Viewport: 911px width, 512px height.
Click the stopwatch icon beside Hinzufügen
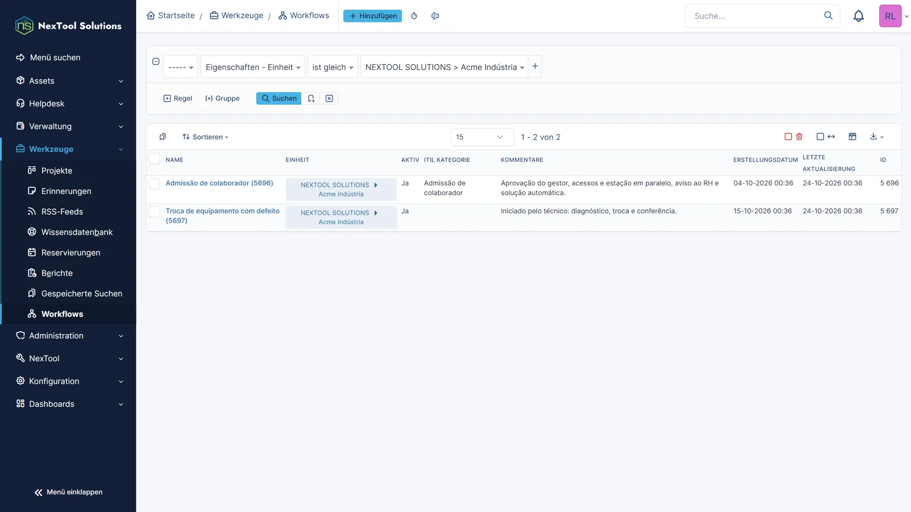(x=414, y=16)
